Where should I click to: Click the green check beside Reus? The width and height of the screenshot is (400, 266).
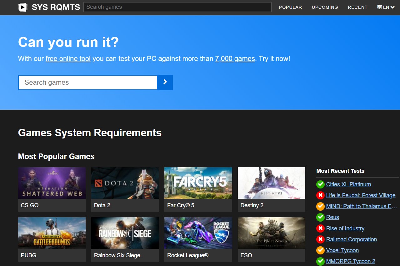320,217
